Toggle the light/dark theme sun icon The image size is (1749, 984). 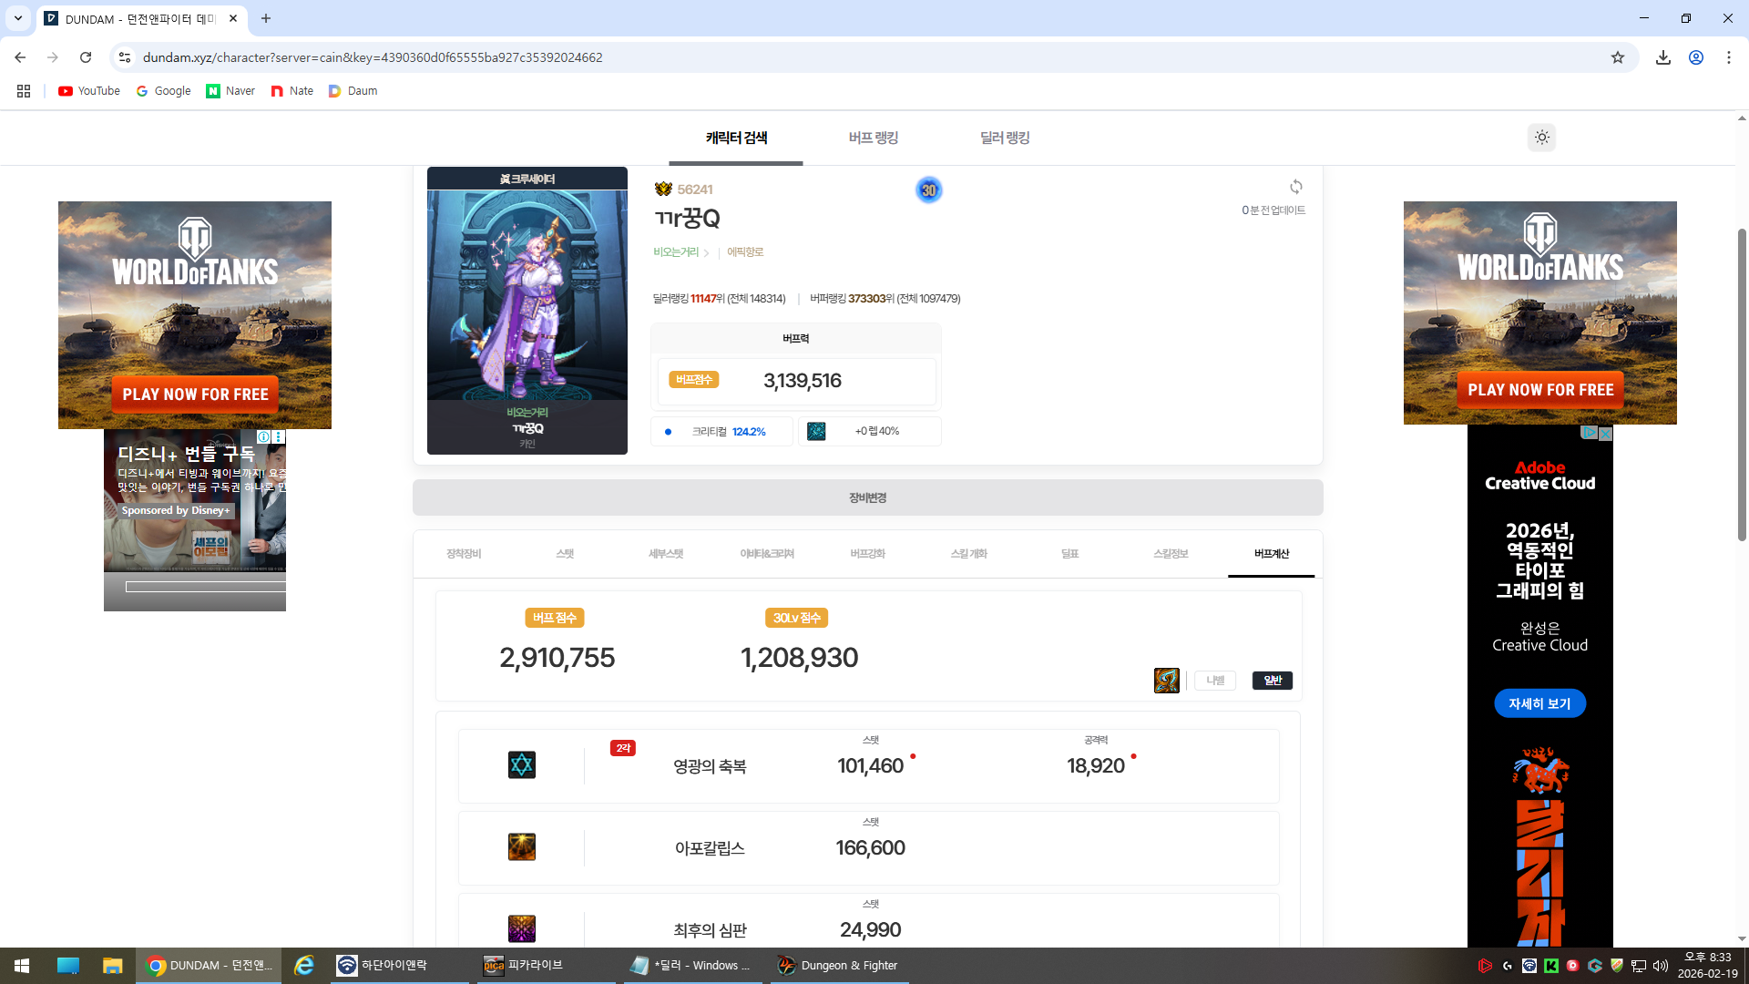pyautogui.click(x=1541, y=138)
